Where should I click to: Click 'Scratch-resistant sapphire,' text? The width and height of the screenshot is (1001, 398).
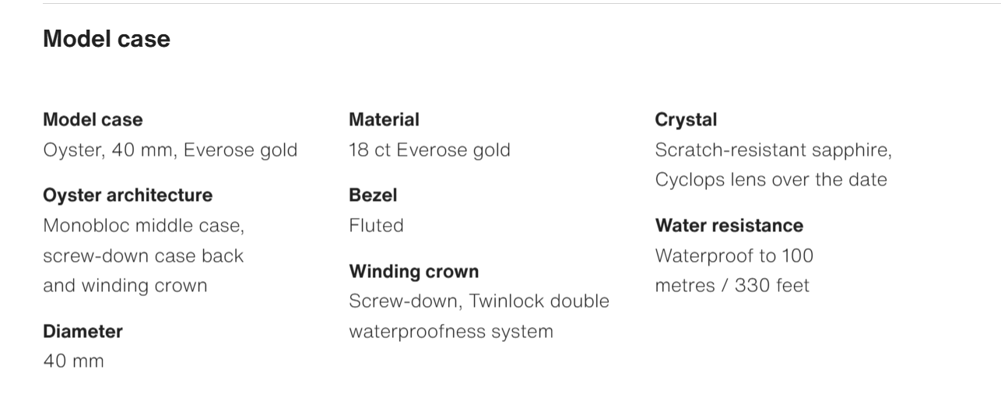point(774,150)
